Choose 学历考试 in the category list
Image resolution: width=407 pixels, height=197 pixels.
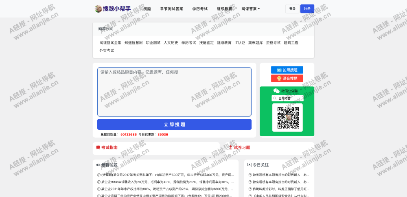(x=189, y=43)
